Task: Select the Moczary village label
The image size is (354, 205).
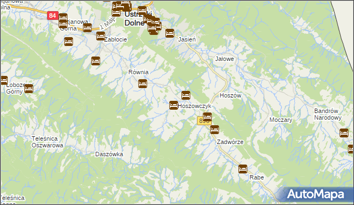Action: pos(281,120)
